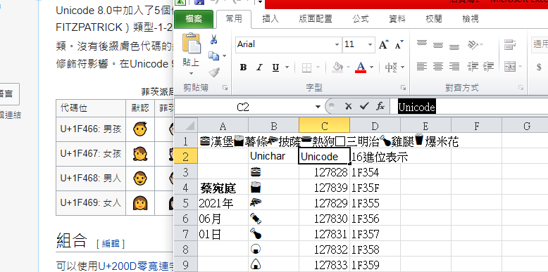Select cell containing 127828

(324, 172)
